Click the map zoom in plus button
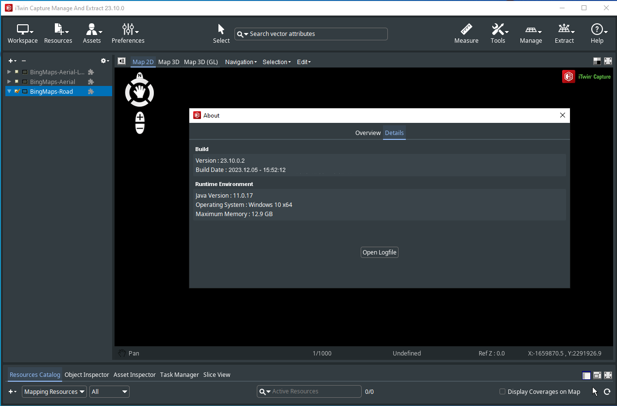The height and width of the screenshot is (406, 617). 140,117
